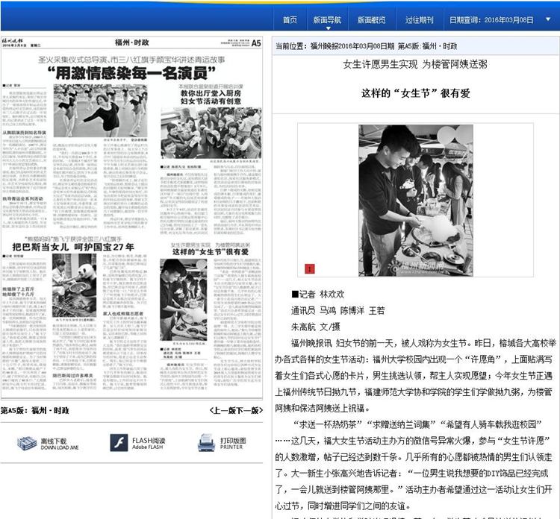This screenshot has width=560, height=519.
Task: Click the 通讯员 马鸿 陈博洋 王若 line
Action: (337, 311)
